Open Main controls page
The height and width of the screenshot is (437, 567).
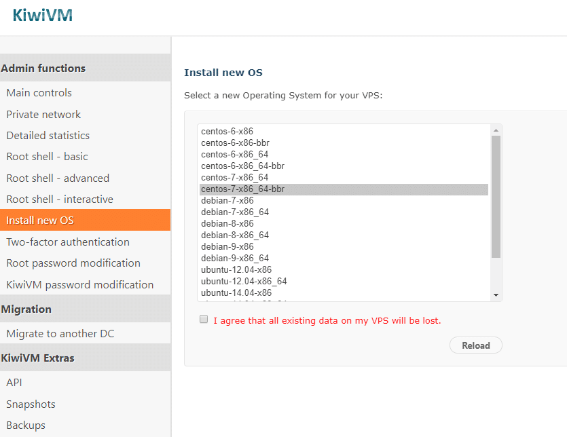(x=39, y=93)
